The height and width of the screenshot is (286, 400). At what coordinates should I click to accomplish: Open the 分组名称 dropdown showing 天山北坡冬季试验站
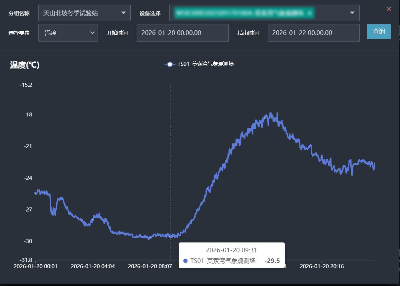click(x=84, y=13)
